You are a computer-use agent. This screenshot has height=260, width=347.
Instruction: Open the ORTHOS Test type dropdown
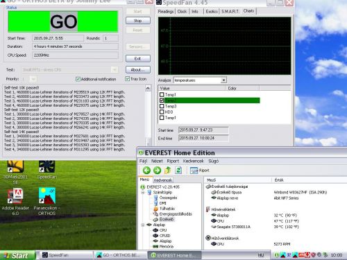[x=114, y=69]
